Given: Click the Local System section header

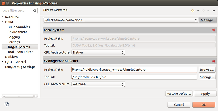Looking at the screenshot, I should pos(130,30).
